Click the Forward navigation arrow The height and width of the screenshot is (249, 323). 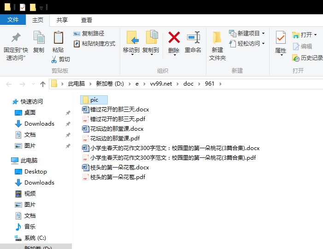pos(22,84)
